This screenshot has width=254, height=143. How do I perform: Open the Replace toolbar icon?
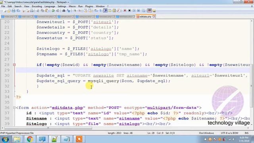pyautogui.click(x=69, y=11)
